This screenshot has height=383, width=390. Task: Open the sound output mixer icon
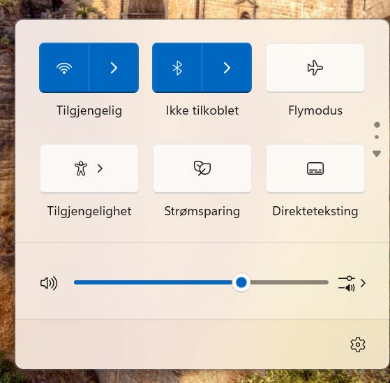(352, 283)
